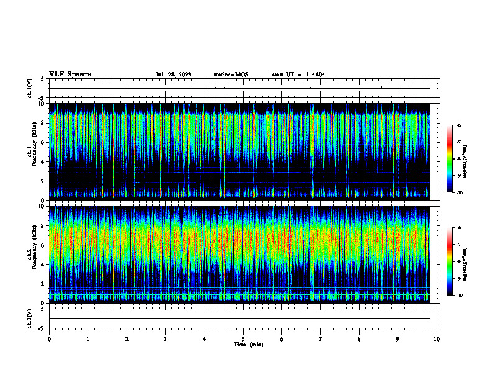Image resolution: width=492 pixels, height=380 pixels.
Task: Click the "-6" label on ch.2 colorbar
Action: click(458, 228)
